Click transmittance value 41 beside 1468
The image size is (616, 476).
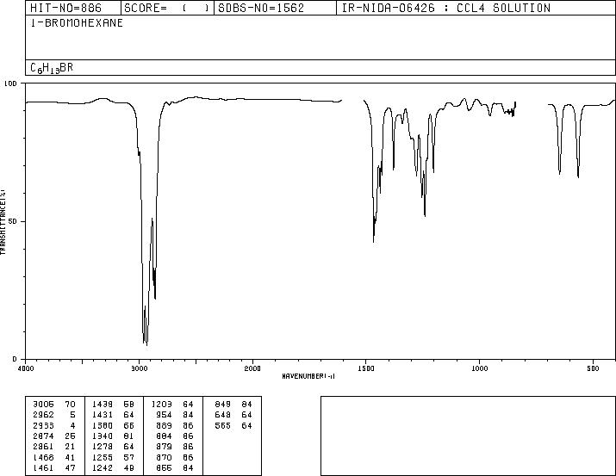[x=70, y=457]
